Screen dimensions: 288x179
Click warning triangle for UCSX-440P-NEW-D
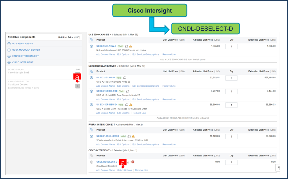[x=131, y=105]
